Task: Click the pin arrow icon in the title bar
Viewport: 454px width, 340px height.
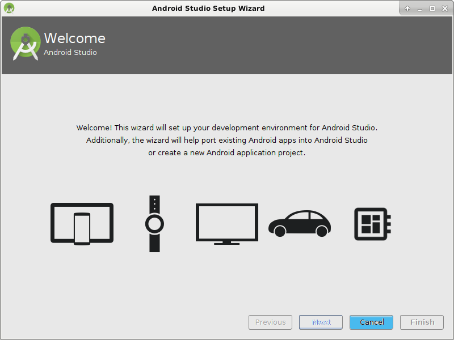Action: tap(407, 8)
